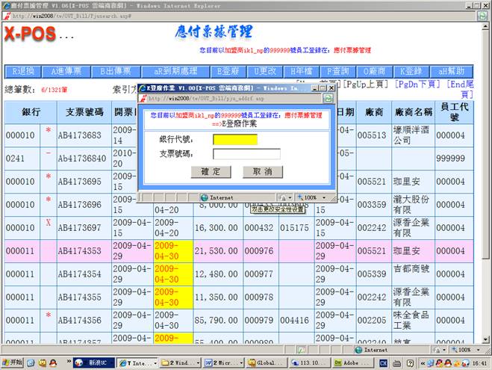Click the Internet zone globe in dialog status bar

click(x=205, y=197)
